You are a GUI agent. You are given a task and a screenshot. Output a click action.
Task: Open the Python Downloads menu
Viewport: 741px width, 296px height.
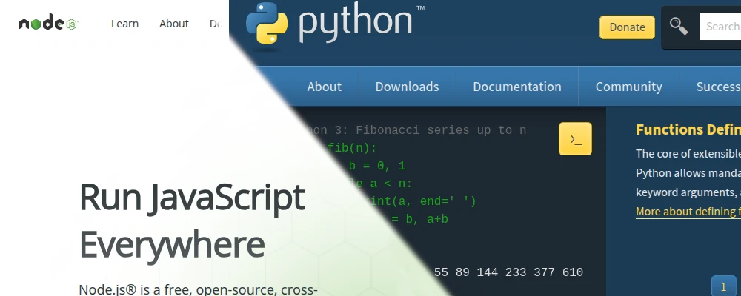pyautogui.click(x=407, y=87)
